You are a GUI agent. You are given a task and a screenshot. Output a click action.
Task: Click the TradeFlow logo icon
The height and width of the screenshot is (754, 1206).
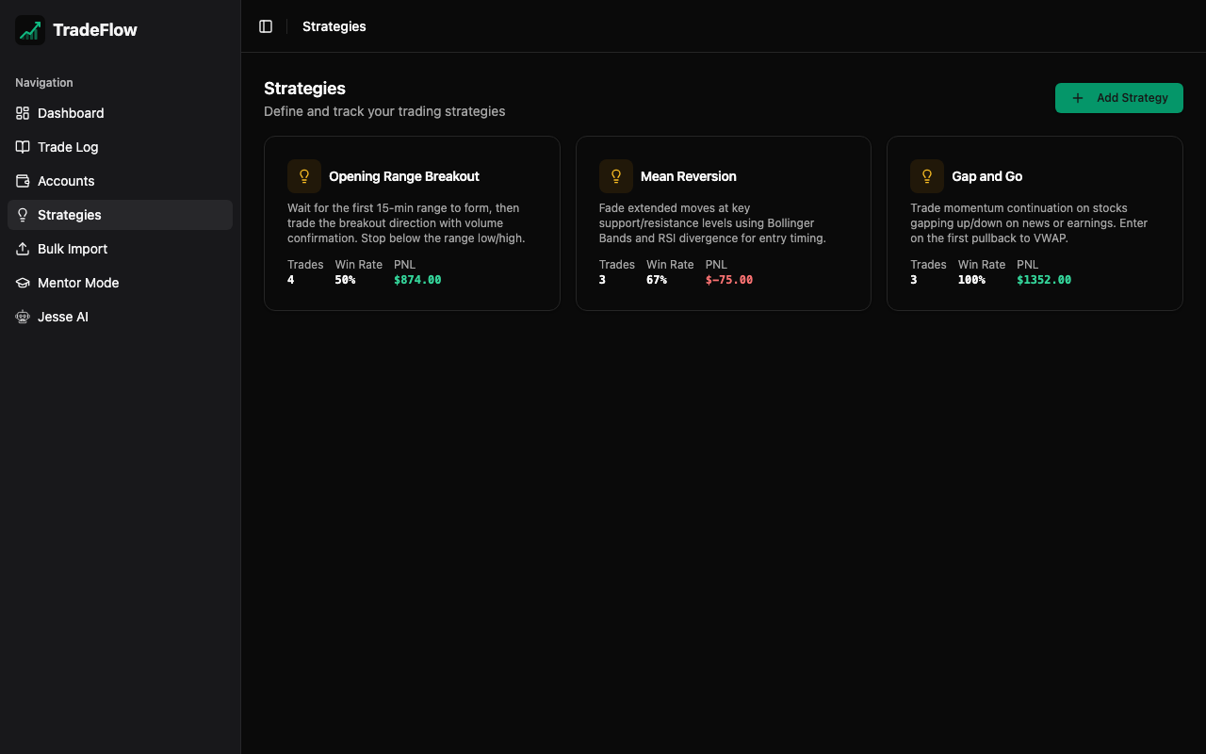coord(30,30)
